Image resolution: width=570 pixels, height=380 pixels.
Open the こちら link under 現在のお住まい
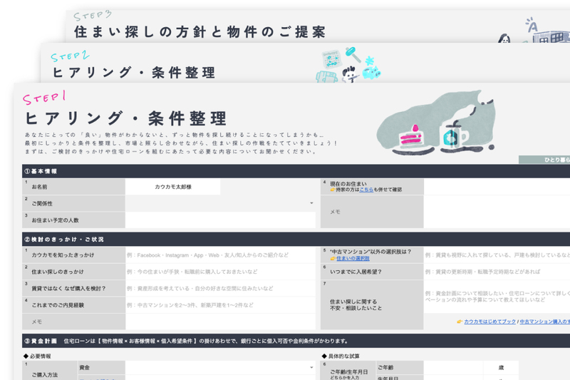[366, 190]
